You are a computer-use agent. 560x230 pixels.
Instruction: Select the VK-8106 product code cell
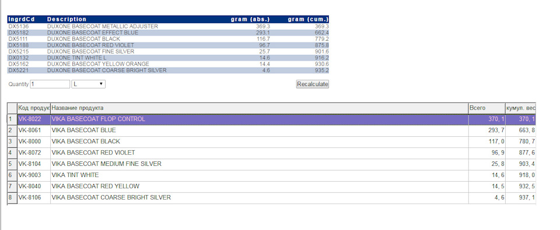click(x=34, y=197)
